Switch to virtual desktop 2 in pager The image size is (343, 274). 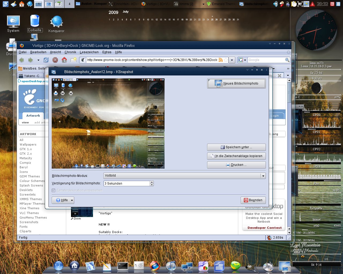(49, 4)
